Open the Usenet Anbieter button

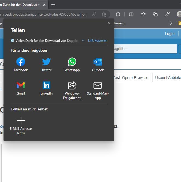pyautogui.click(x=167, y=78)
